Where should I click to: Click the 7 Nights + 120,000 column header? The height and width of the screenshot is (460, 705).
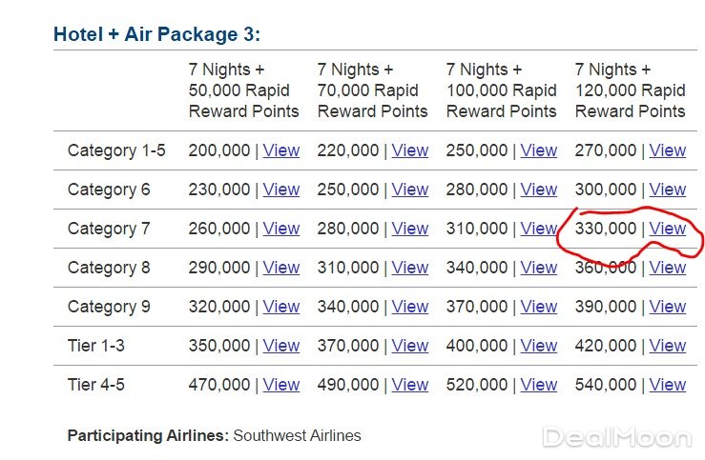[630, 90]
